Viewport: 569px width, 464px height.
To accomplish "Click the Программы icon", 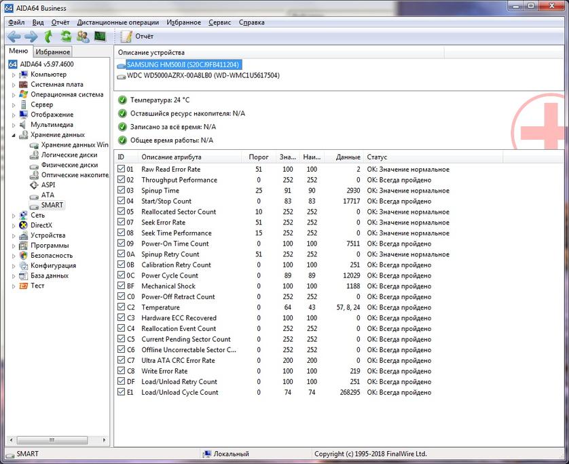I will click(24, 246).
